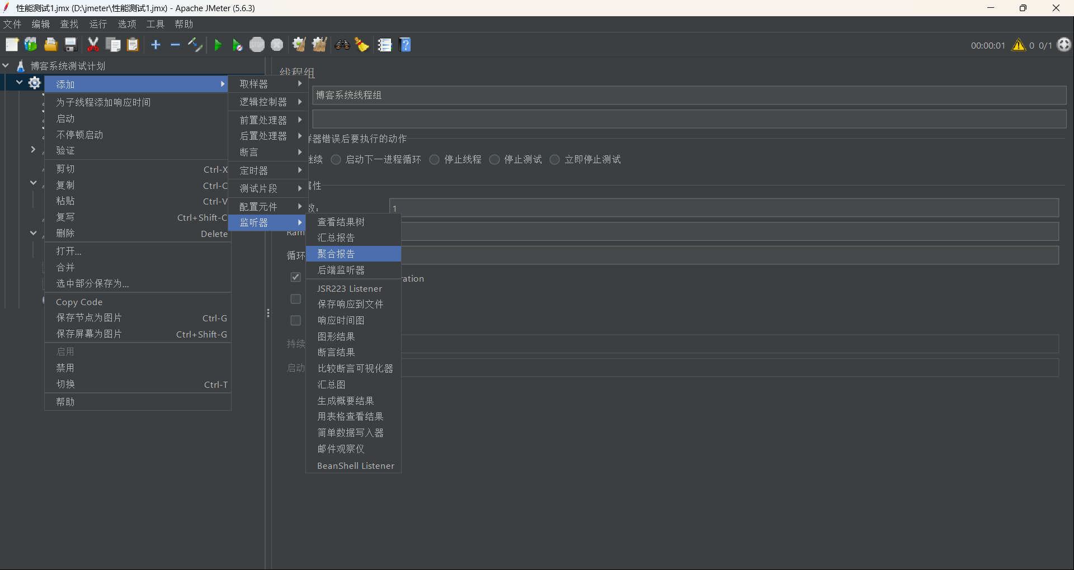Click the remote engines globe icon
Image resolution: width=1074 pixels, height=570 pixels.
coord(1064,45)
